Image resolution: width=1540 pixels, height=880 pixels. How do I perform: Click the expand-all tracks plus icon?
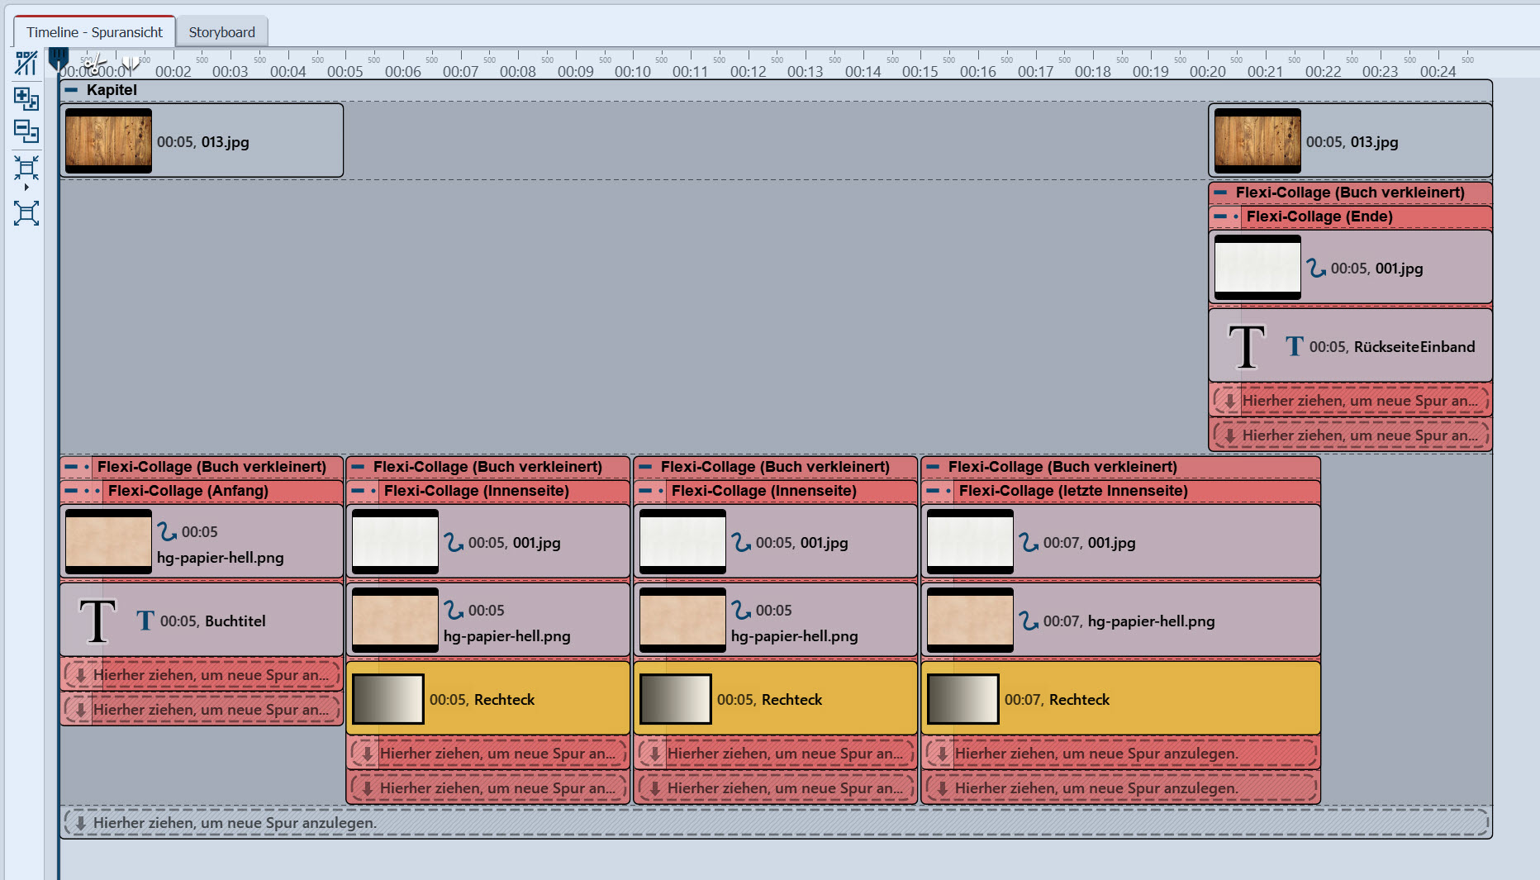click(x=26, y=98)
